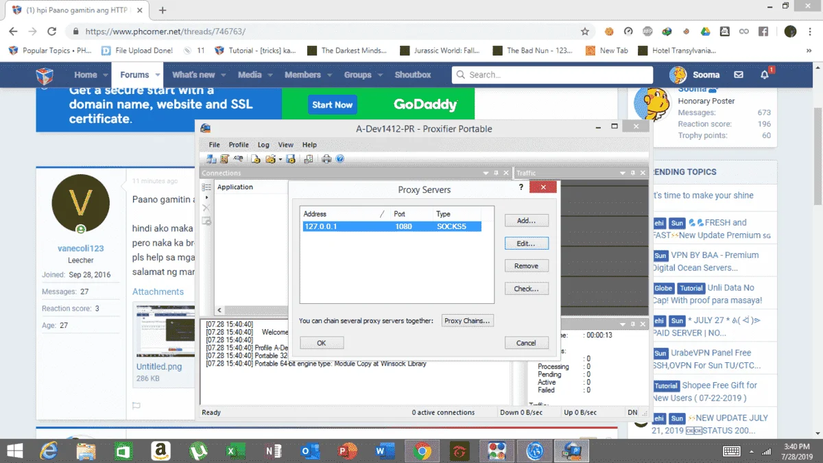
Task: Click the Remove button in Proxy Servers
Action: pyautogui.click(x=526, y=266)
